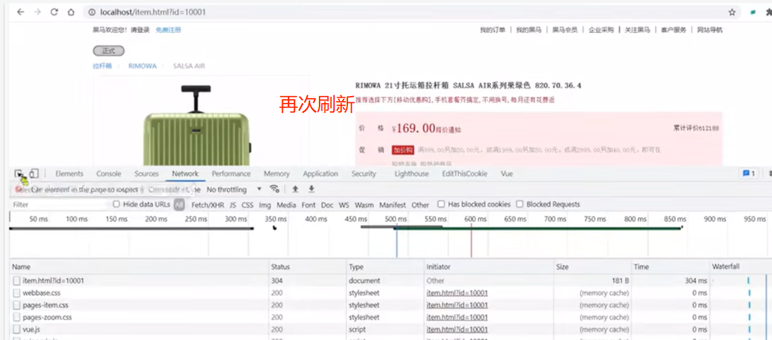Screen dimensions: 772x340
Task: Open 客户服务 in the top nav
Action: 673,30
